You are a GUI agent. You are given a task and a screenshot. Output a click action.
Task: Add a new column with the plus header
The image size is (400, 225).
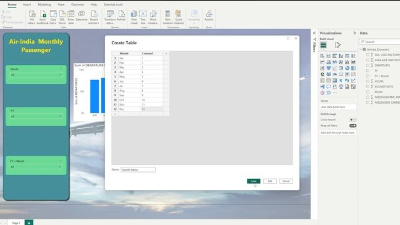click(x=166, y=54)
